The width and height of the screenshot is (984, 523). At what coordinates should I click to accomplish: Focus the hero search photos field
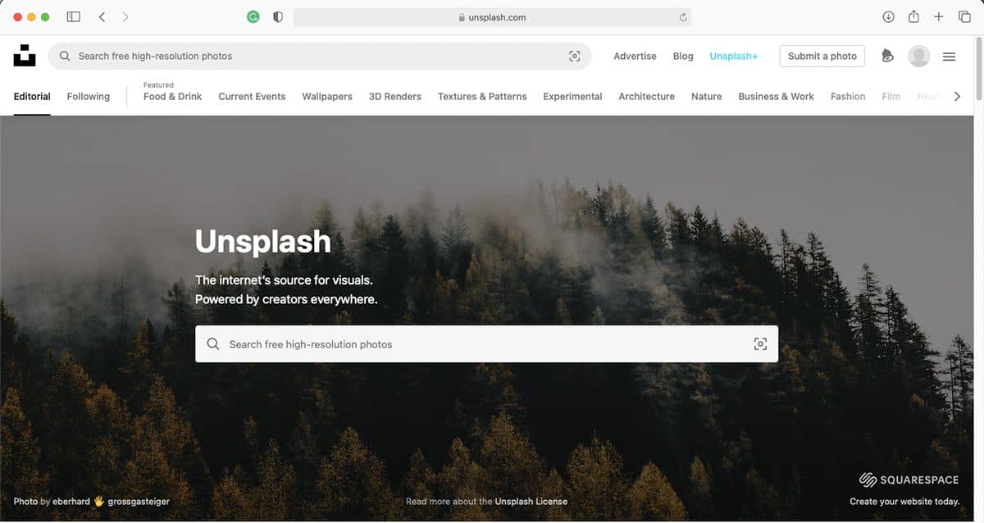[486, 344]
